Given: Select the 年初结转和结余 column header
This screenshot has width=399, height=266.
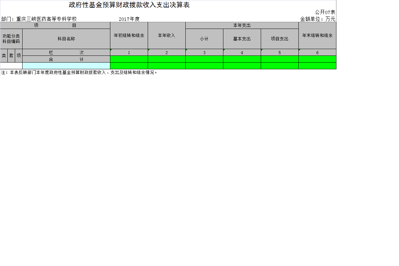Looking at the screenshot, I should coord(129,35).
